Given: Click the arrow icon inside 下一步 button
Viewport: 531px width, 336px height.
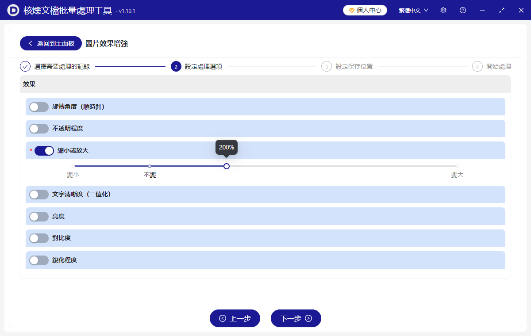Looking at the screenshot, I should coord(308,318).
